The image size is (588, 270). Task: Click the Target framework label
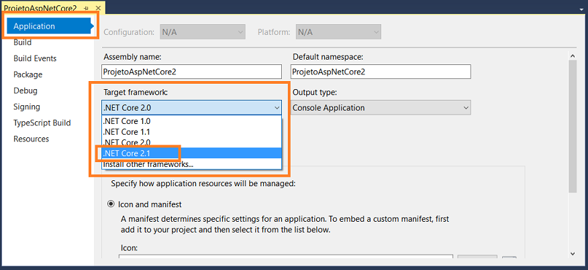pos(135,92)
